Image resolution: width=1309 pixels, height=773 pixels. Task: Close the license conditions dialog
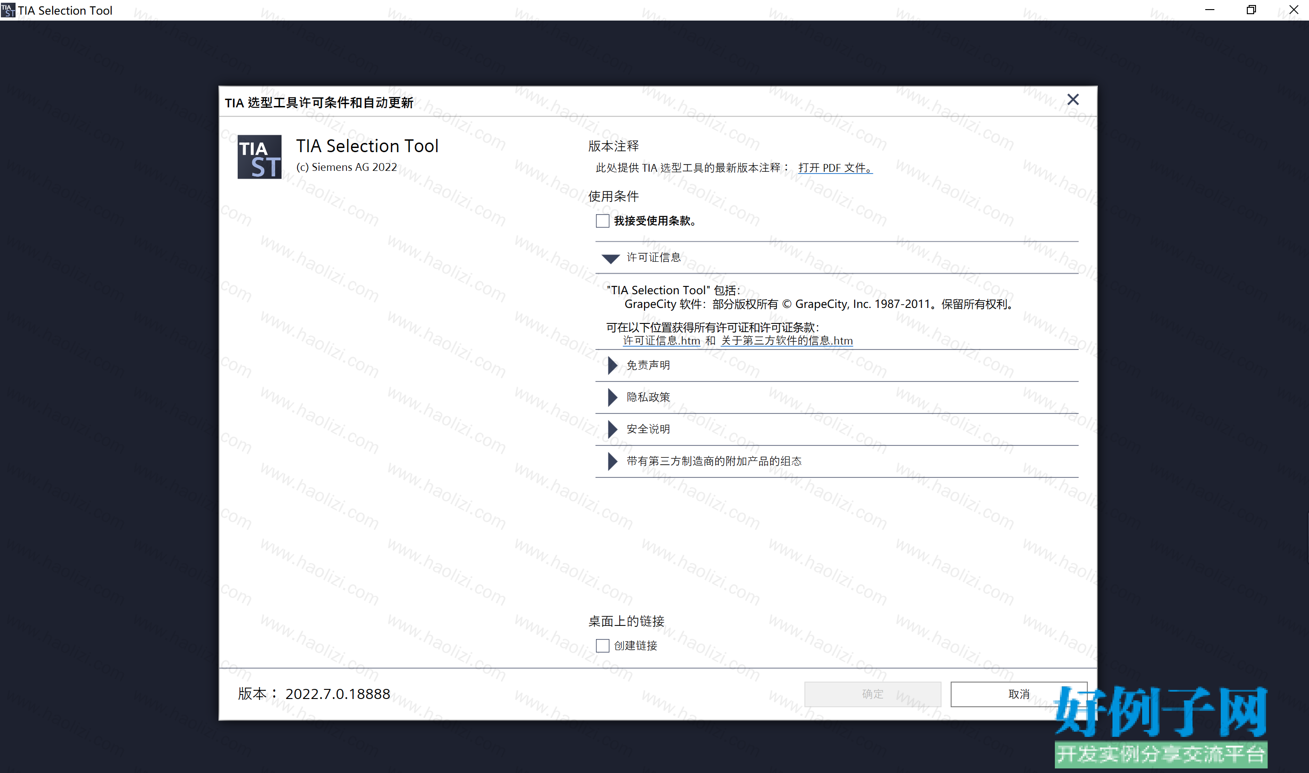(1072, 100)
